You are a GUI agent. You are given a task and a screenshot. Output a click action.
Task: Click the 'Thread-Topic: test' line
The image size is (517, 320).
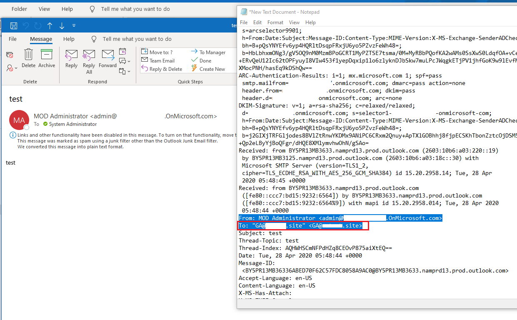[269, 241]
